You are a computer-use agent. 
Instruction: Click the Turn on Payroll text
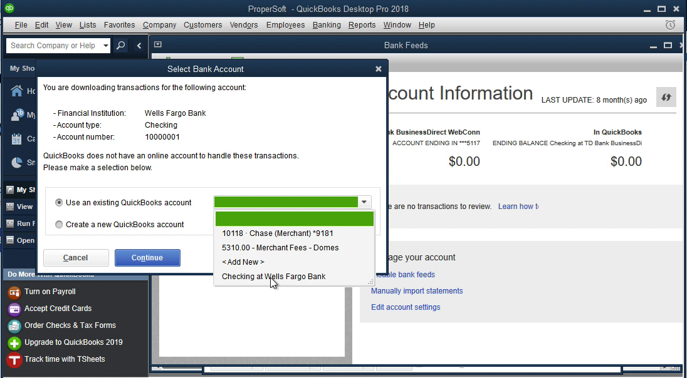tap(50, 292)
